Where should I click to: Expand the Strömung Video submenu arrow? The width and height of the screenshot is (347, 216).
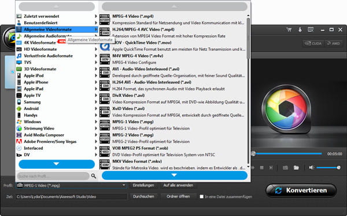[96, 128]
